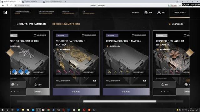
Task: Open the '272 отзыва' reviews indicator
Action: coord(172,5)
